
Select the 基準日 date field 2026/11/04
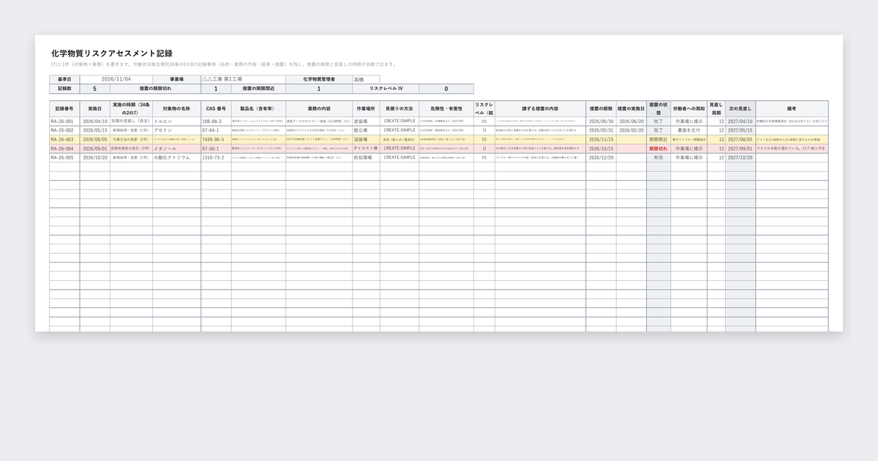[116, 79]
